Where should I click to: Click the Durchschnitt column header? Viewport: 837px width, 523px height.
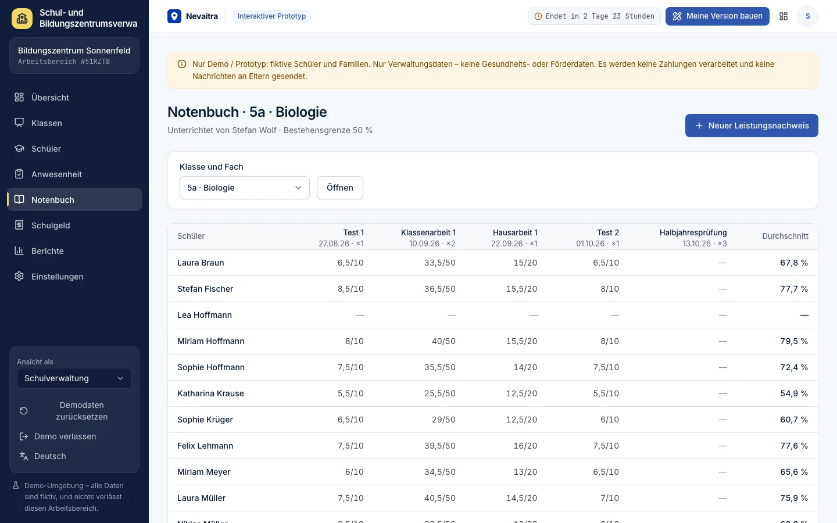[785, 236]
